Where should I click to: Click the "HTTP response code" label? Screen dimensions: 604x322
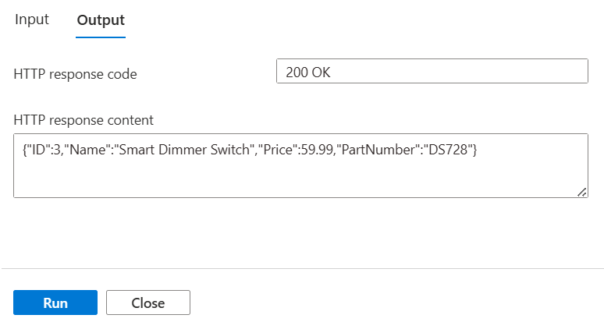[x=76, y=75]
